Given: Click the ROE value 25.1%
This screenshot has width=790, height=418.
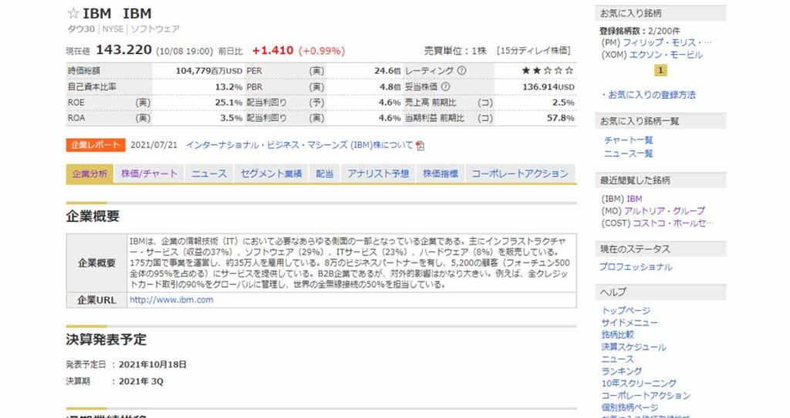Looking at the screenshot, I should pyautogui.click(x=228, y=103).
